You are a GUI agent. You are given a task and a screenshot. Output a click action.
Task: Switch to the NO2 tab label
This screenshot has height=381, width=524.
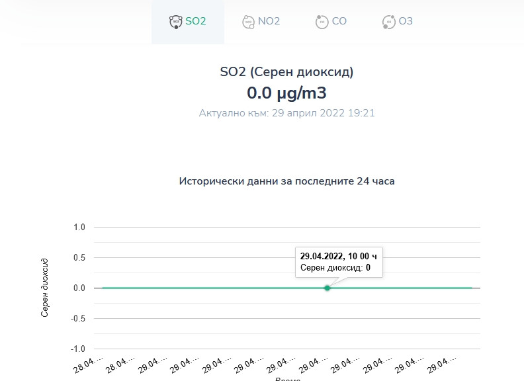click(x=269, y=21)
